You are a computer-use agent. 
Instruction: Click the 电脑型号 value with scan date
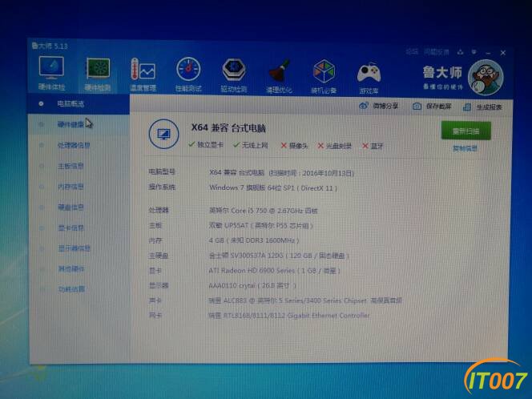(x=281, y=173)
